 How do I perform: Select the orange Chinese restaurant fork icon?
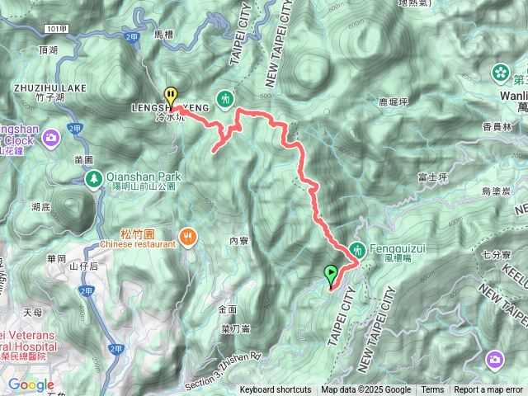click(x=188, y=238)
